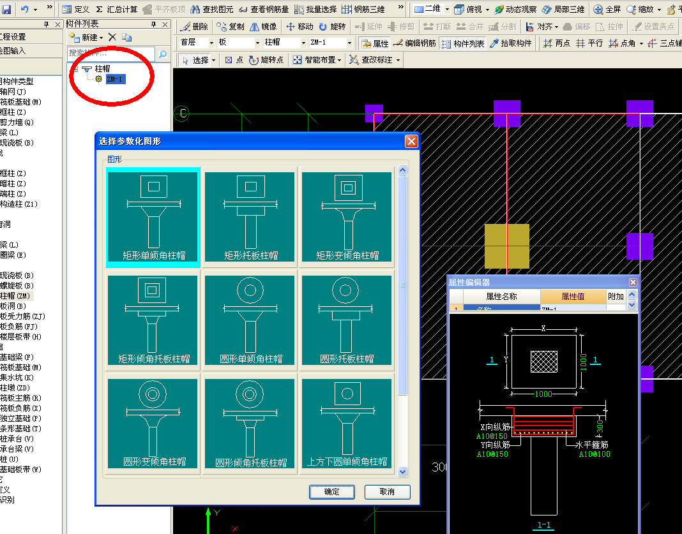Click 删除 delete tool
This screenshot has width=682, height=534.
[x=194, y=27]
